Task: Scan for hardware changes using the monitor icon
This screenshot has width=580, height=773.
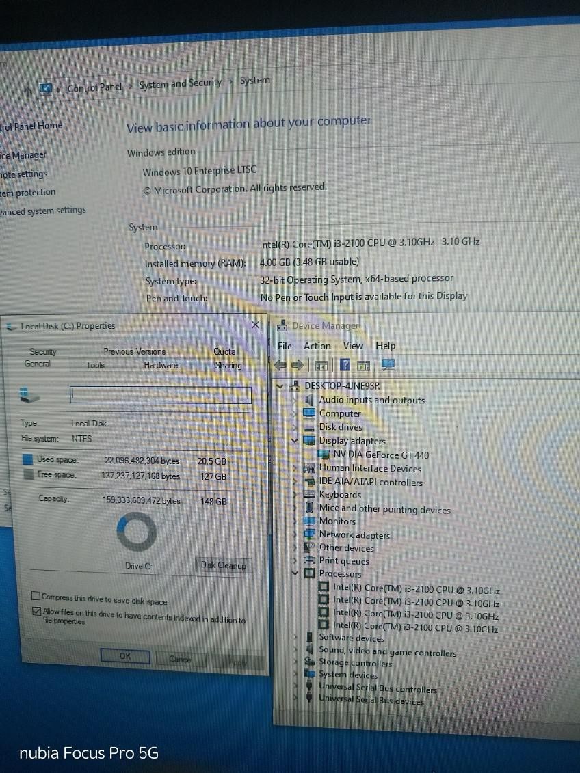Action: click(x=388, y=365)
